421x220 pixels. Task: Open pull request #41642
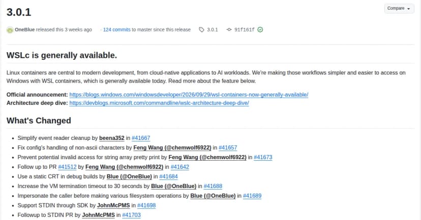click(x=180, y=167)
